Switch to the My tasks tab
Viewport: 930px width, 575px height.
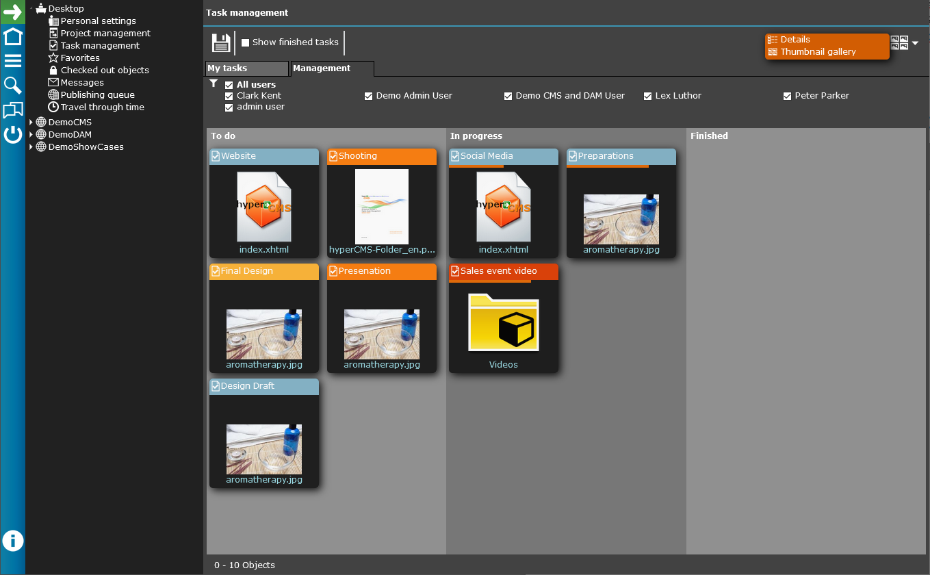246,68
